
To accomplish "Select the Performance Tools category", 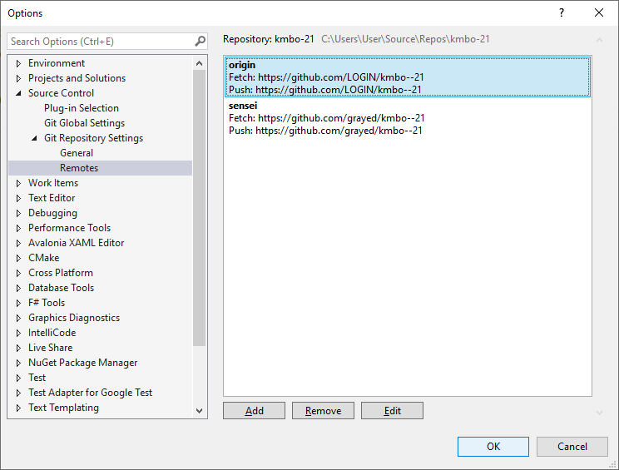I will click(x=69, y=228).
